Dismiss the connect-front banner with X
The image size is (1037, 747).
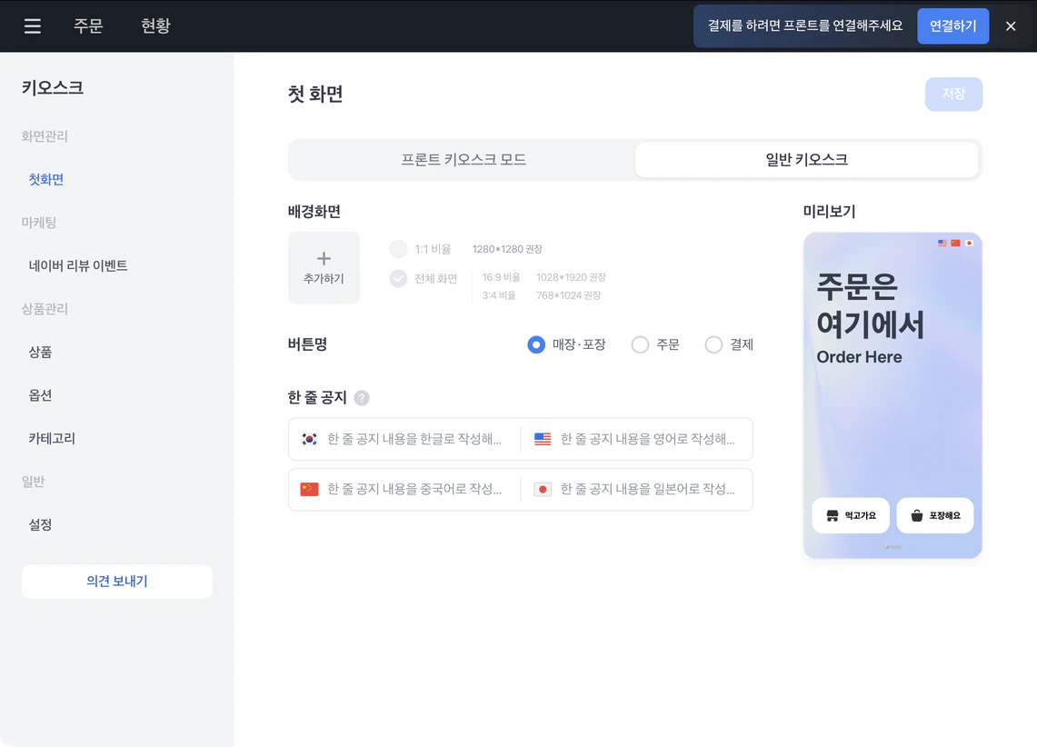(1011, 26)
